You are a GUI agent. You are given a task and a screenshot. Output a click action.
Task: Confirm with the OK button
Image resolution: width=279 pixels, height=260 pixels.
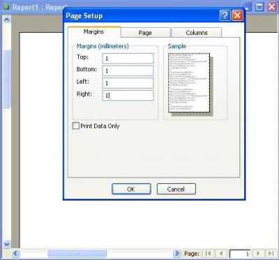tap(131, 189)
